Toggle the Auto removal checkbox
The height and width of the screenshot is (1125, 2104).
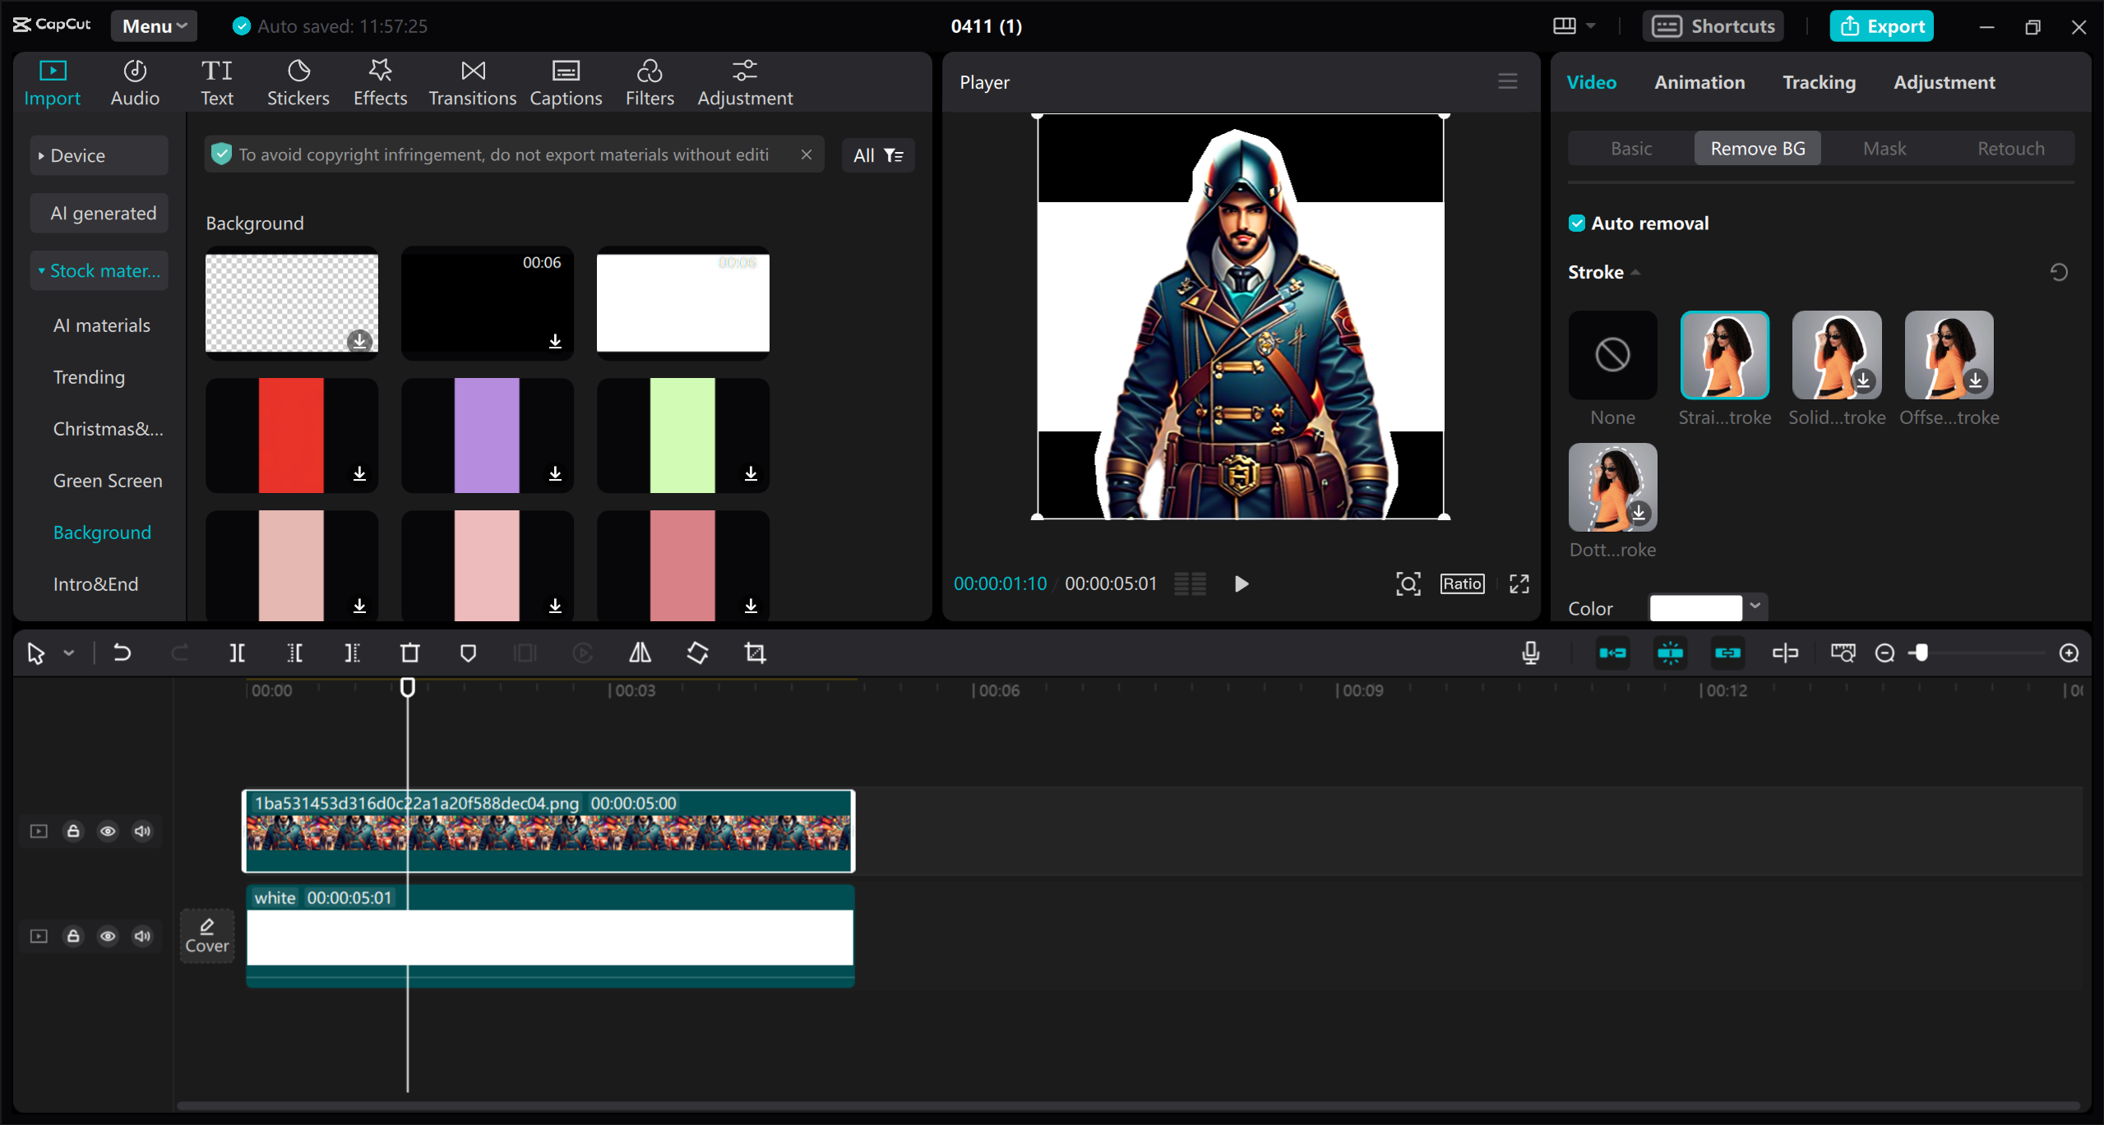(1577, 223)
